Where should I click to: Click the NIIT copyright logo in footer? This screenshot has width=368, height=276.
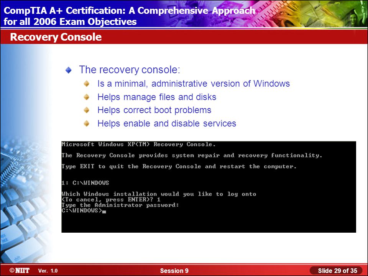[20, 270]
